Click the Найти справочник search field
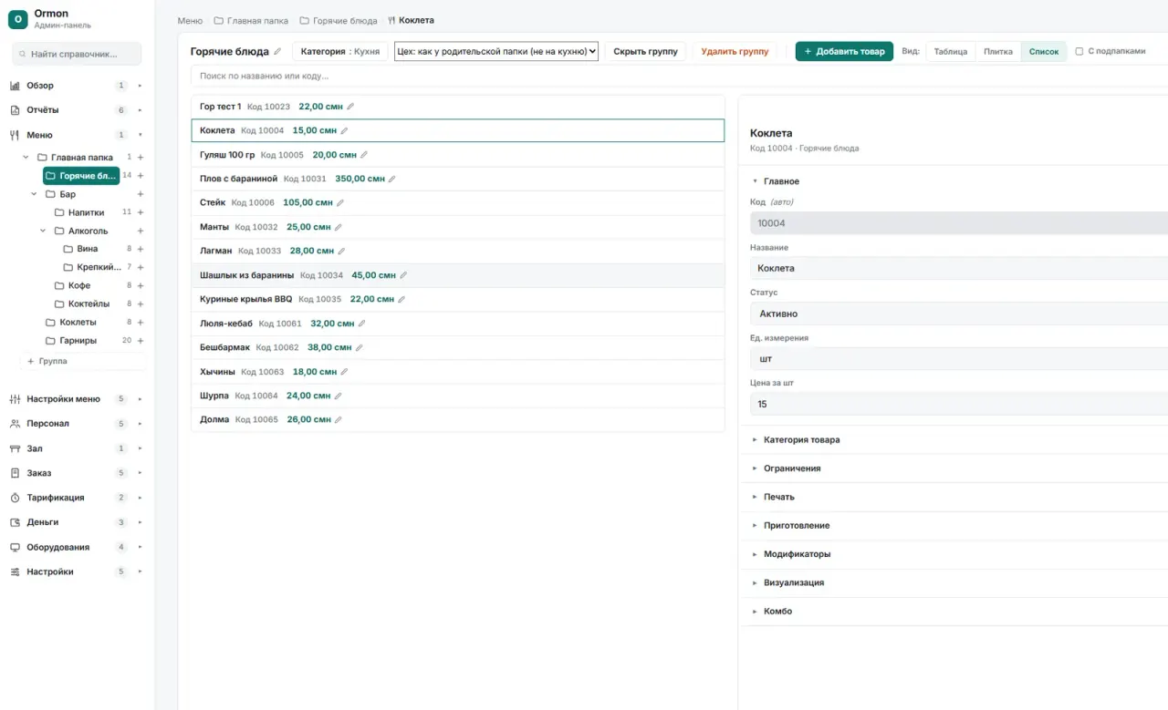 point(77,54)
